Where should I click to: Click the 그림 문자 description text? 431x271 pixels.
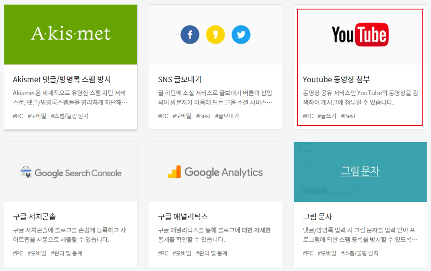coord(360,235)
